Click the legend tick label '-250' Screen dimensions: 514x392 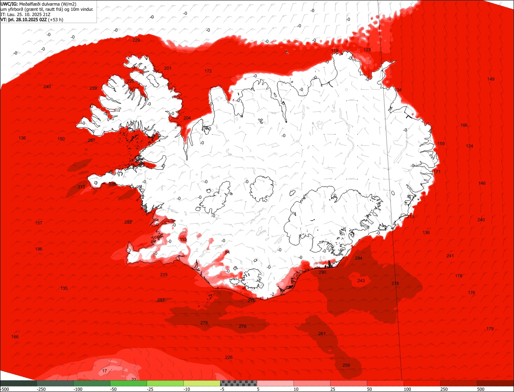coord(41,389)
